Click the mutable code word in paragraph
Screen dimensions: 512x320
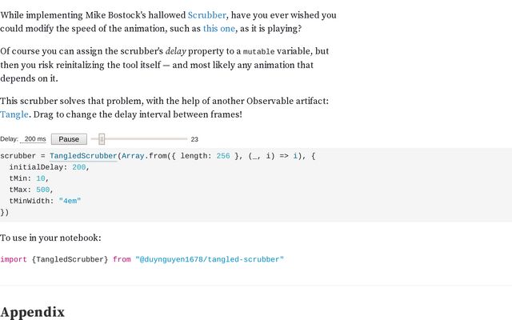click(258, 52)
